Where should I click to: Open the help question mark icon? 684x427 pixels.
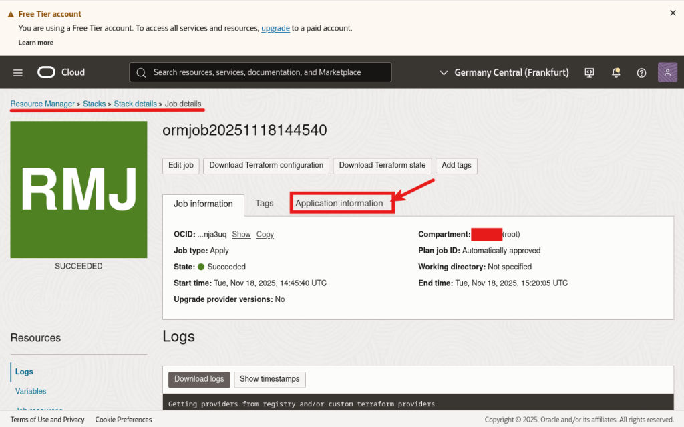tap(641, 72)
